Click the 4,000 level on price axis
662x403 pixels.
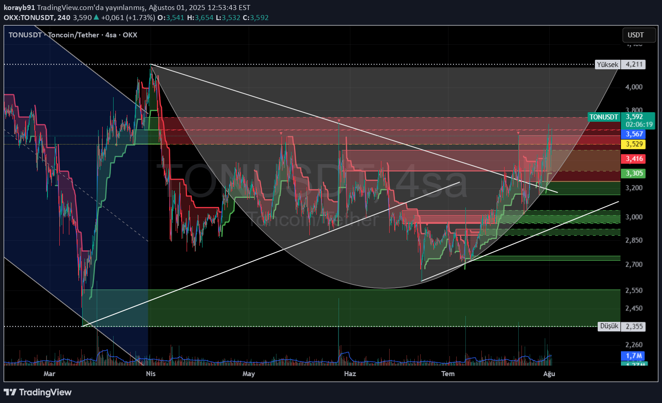point(634,87)
